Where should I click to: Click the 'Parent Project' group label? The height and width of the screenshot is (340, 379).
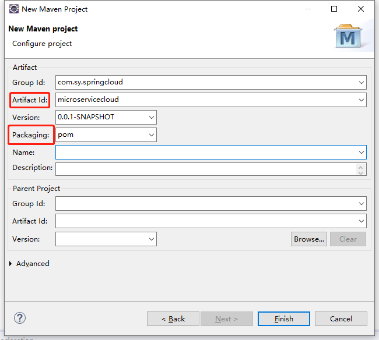pos(37,189)
